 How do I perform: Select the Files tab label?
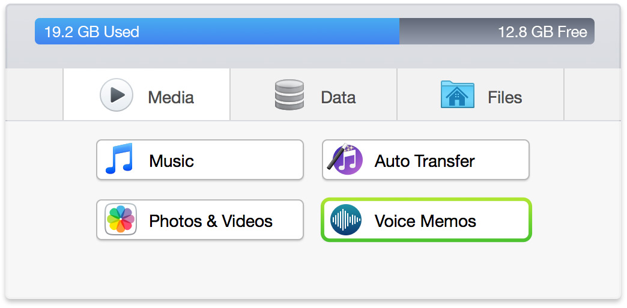point(504,97)
